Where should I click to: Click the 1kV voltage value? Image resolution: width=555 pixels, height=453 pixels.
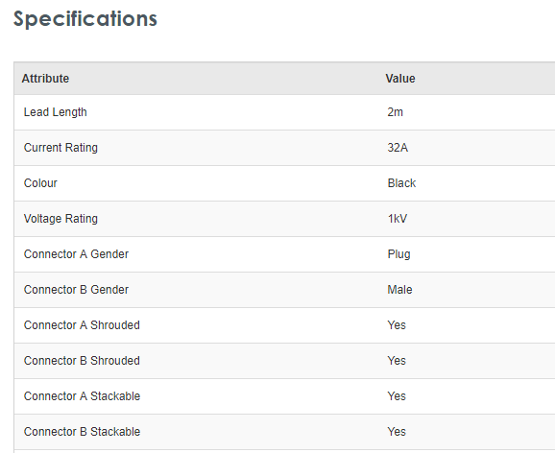coord(398,219)
